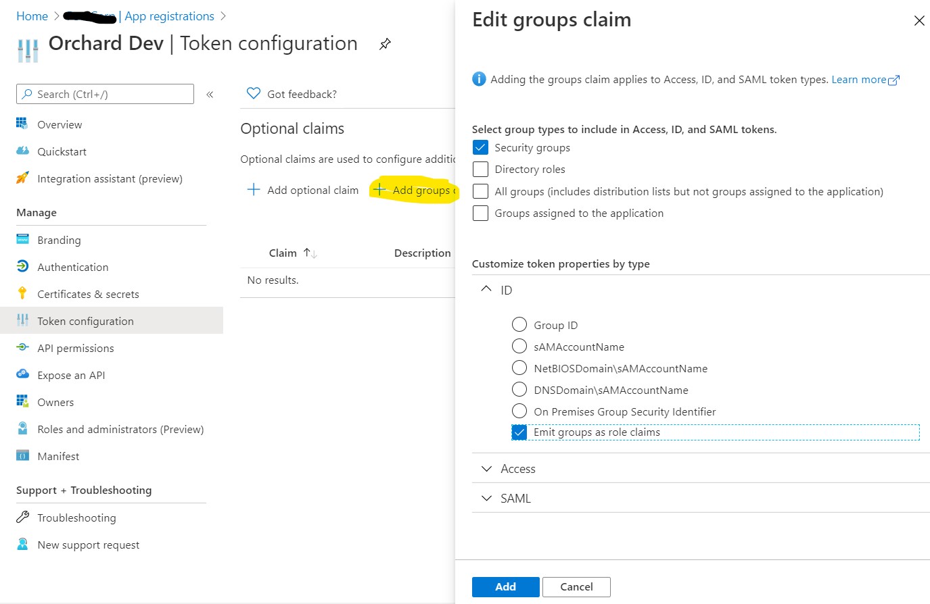930x604 pixels.
Task: Click the New support request person icon
Action: [x=22, y=544]
